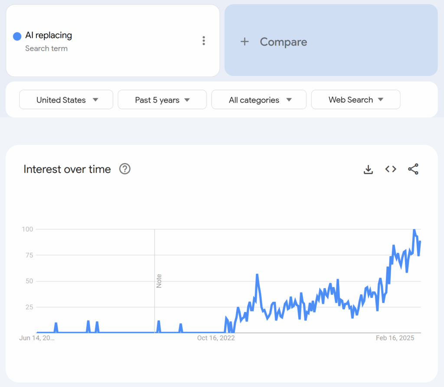
Task: Click the Jun 14 start date label
Action: point(37,338)
